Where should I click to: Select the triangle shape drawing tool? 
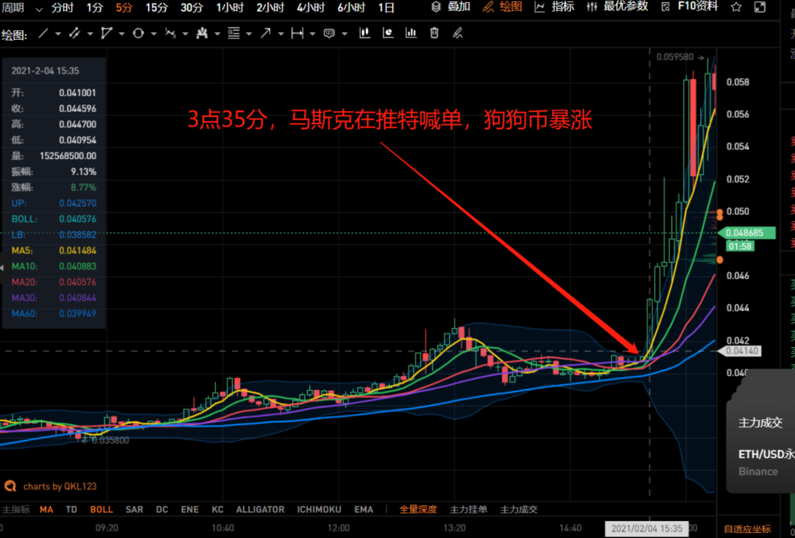pos(107,33)
